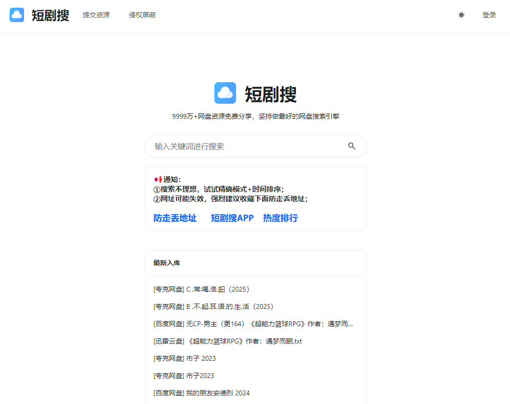Image resolution: width=510 pixels, height=404 pixels.
Task: Click the magnifier search icon
Action: tap(352, 146)
